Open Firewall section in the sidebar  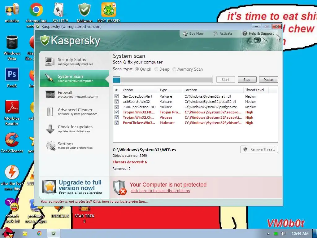[74, 94]
